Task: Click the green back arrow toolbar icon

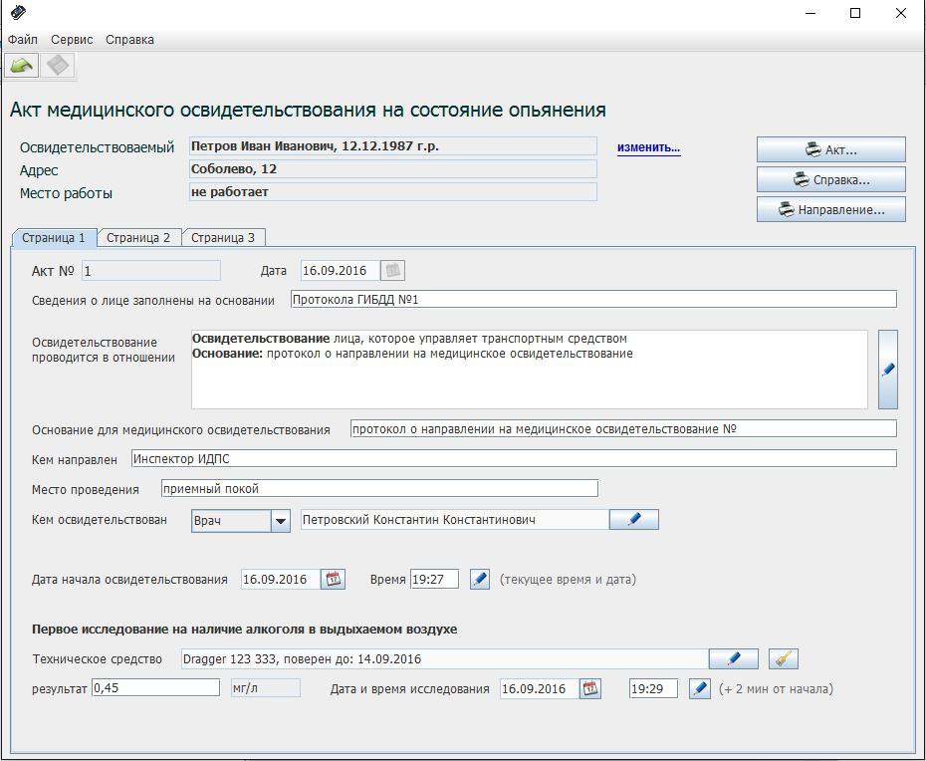Action: (x=22, y=66)
